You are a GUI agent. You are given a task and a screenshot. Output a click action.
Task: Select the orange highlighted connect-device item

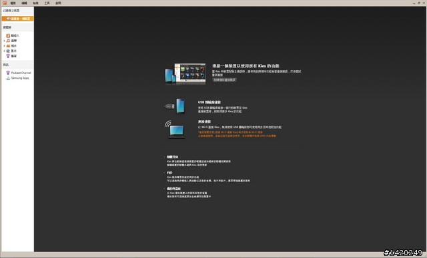(x=18, y=19)
